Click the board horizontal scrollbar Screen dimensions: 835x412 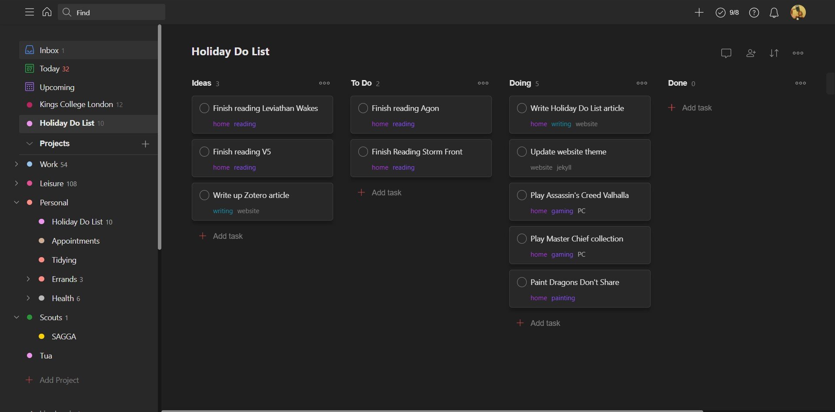coord(432,411)
